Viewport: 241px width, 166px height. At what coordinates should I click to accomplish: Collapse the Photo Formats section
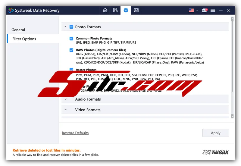[65, 27]
